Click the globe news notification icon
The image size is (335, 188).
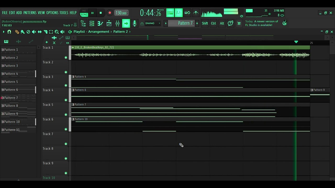click(284, 23)
